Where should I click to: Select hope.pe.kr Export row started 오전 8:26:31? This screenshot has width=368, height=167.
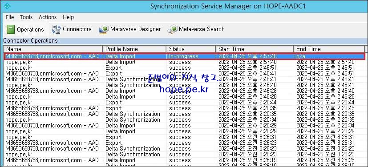(x=184, y=137)
